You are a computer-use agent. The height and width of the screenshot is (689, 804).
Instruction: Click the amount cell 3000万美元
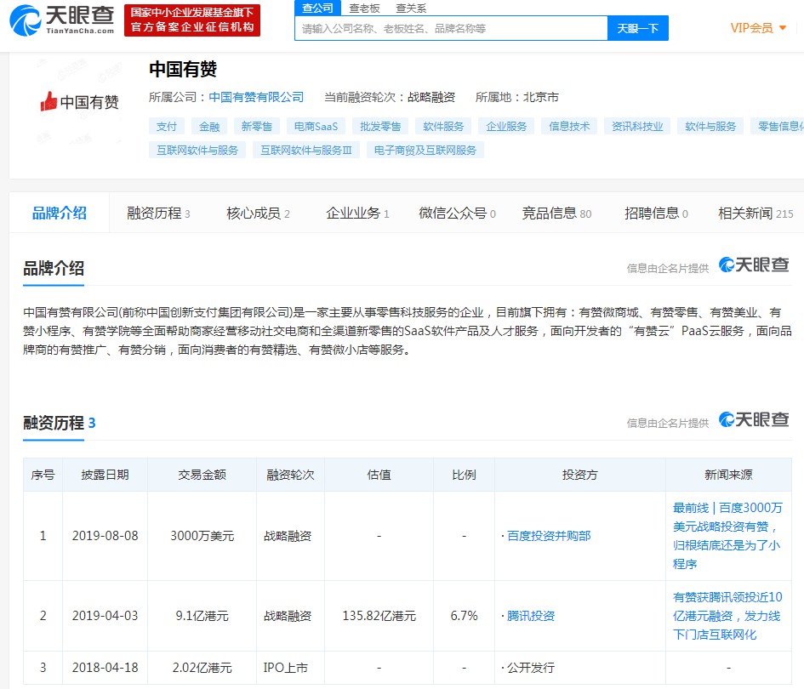tap(202, 536)
